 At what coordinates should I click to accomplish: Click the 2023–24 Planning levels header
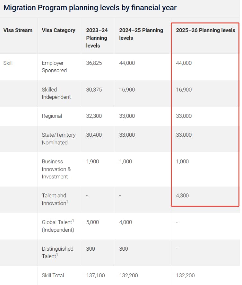[x=97, y=38]
